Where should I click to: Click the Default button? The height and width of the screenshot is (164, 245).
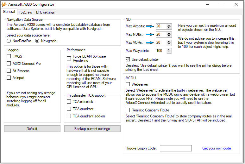32,129
